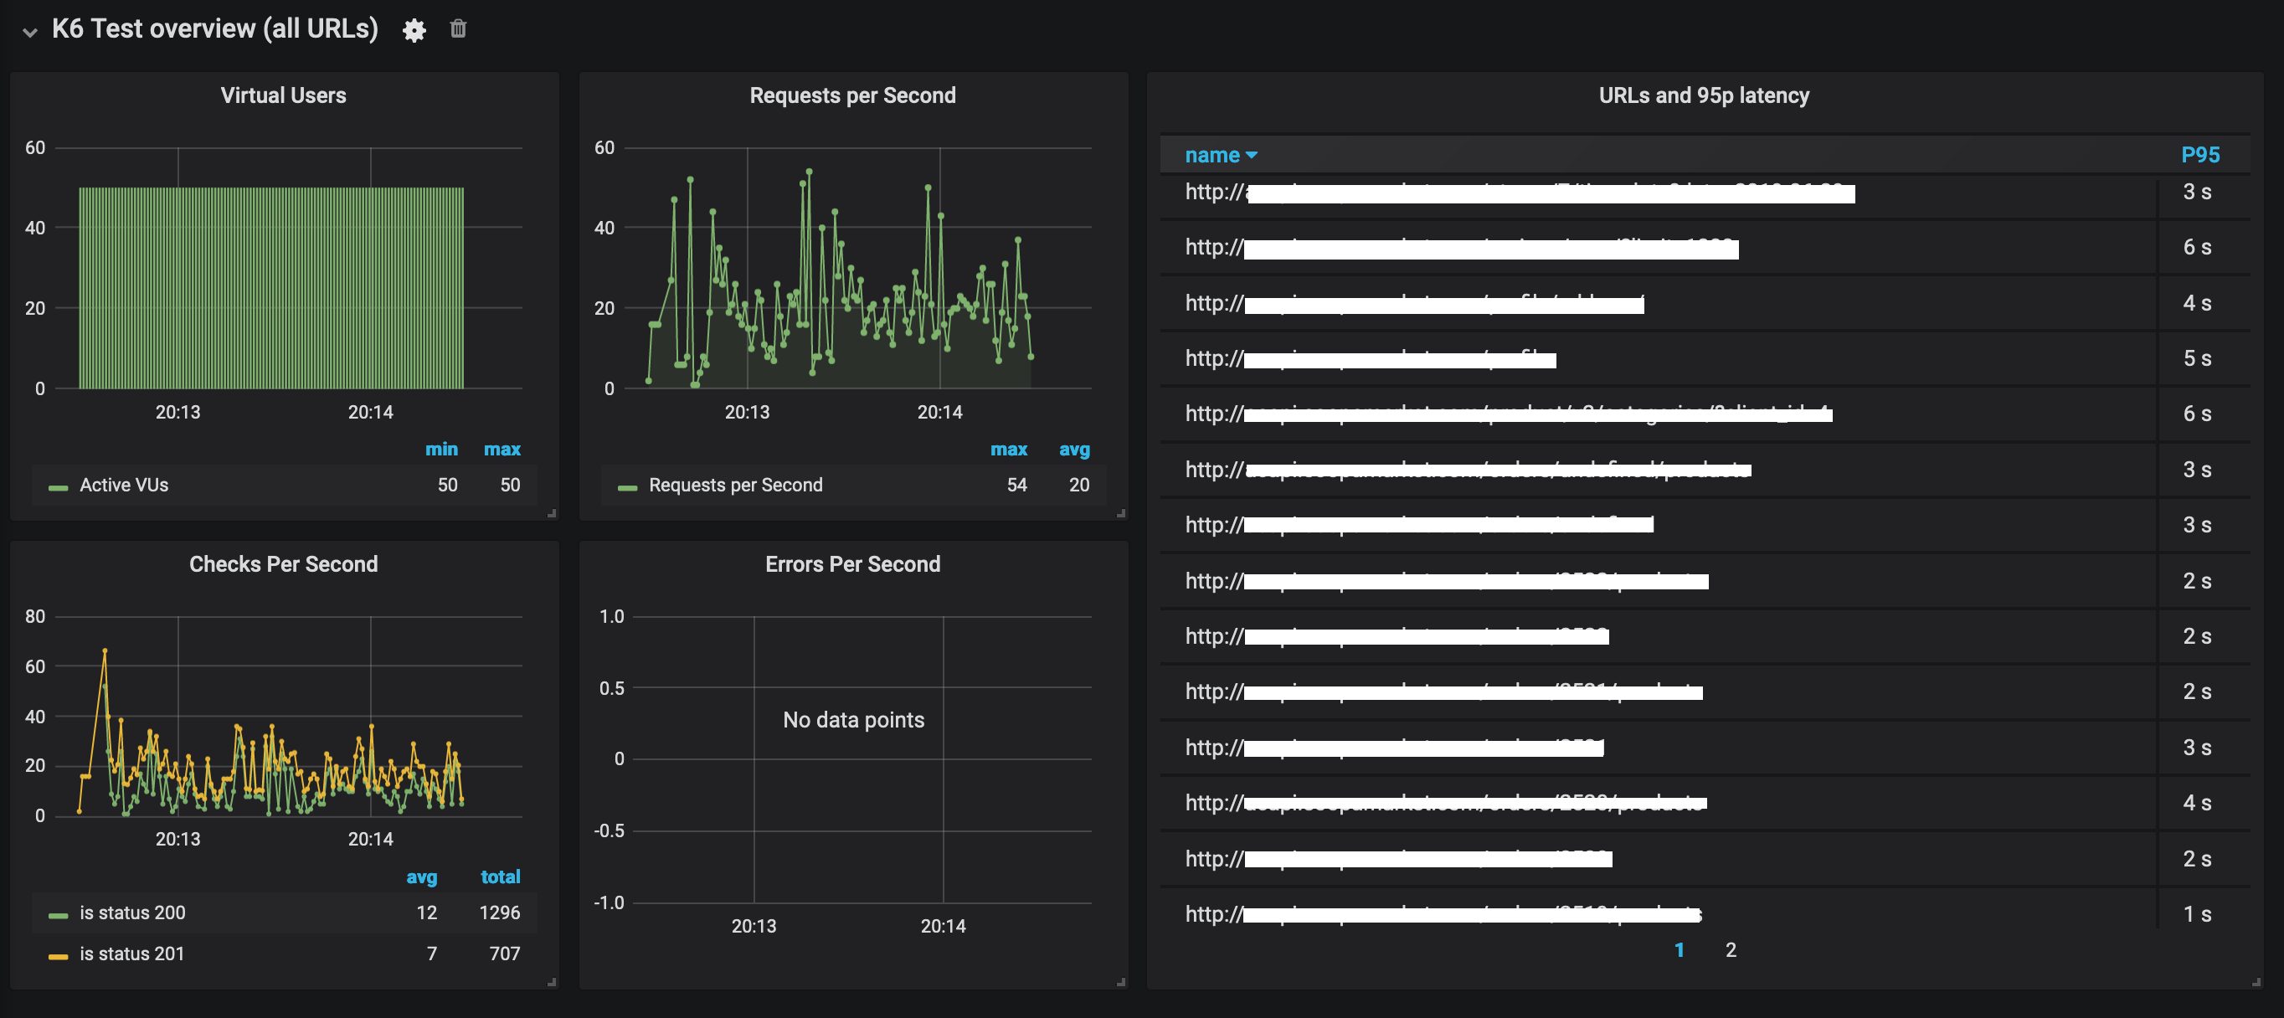Toggle Active VUs legend series
This screenshot has width=2284, height=1018.
point(123,485)
